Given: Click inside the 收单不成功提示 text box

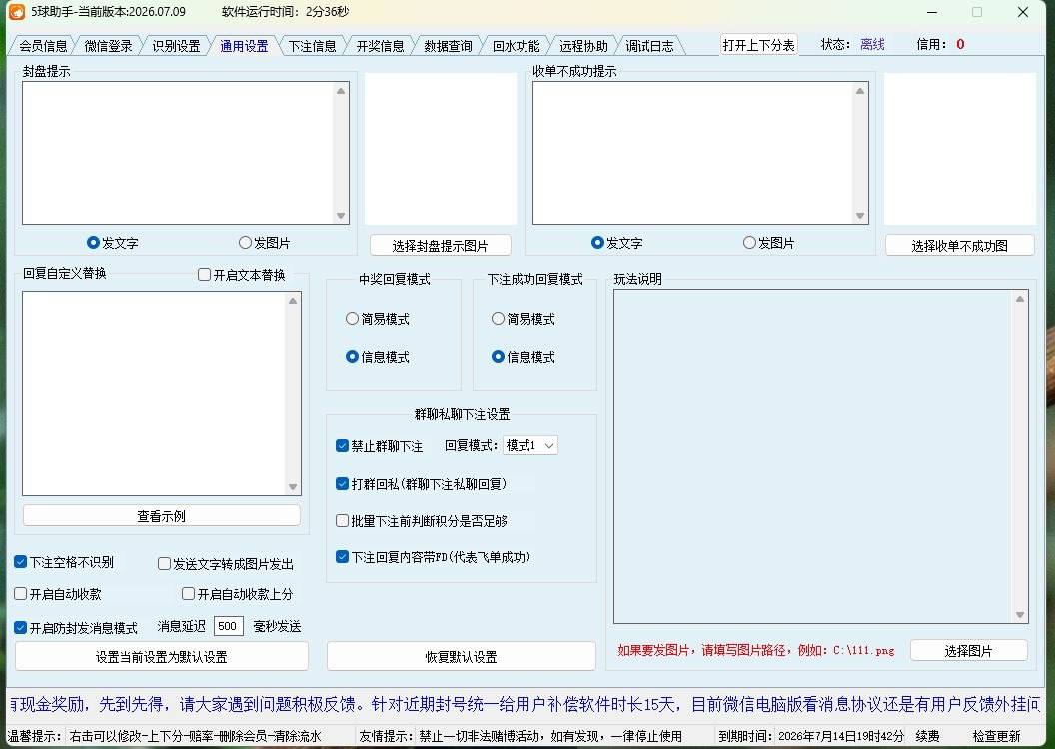Looking at the screenshot, I should 693,153.
